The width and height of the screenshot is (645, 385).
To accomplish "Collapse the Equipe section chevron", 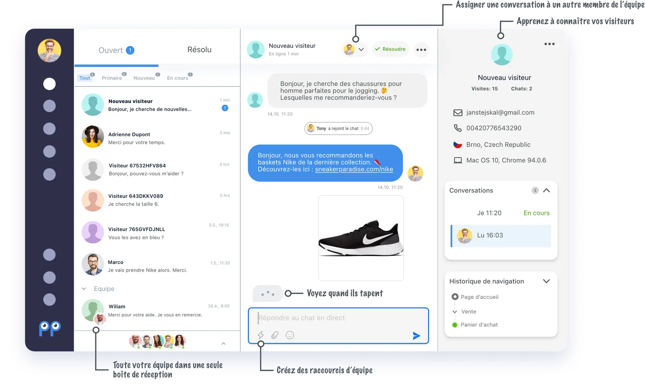I will [x=84, y=289].
